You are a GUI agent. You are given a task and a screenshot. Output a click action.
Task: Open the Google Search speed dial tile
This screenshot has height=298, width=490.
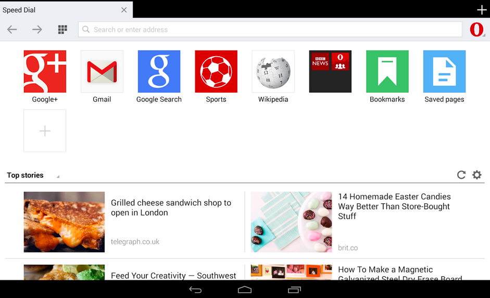pos(159,71)
